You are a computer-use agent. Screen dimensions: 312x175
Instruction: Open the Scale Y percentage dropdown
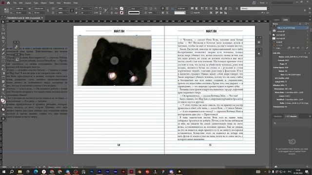point(67,13)
